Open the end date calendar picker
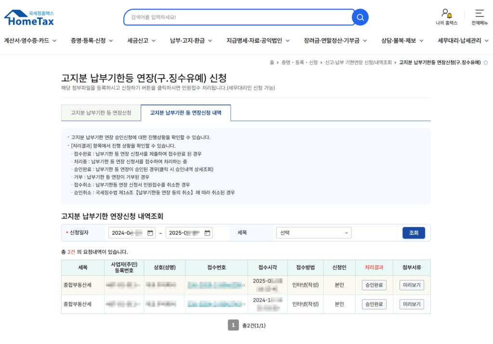The height and width of the screenshot is (344, 493). click(x=208, y=233)
